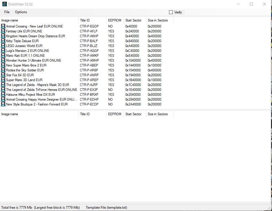Click Start Sector '0x1040000' cell

pos(133,60)
